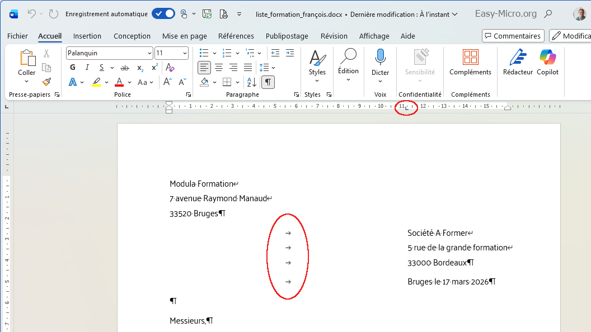Viewport: 591px width, 332px height.
Task: Open the font size dropdown
Action: tap(185, 53)
